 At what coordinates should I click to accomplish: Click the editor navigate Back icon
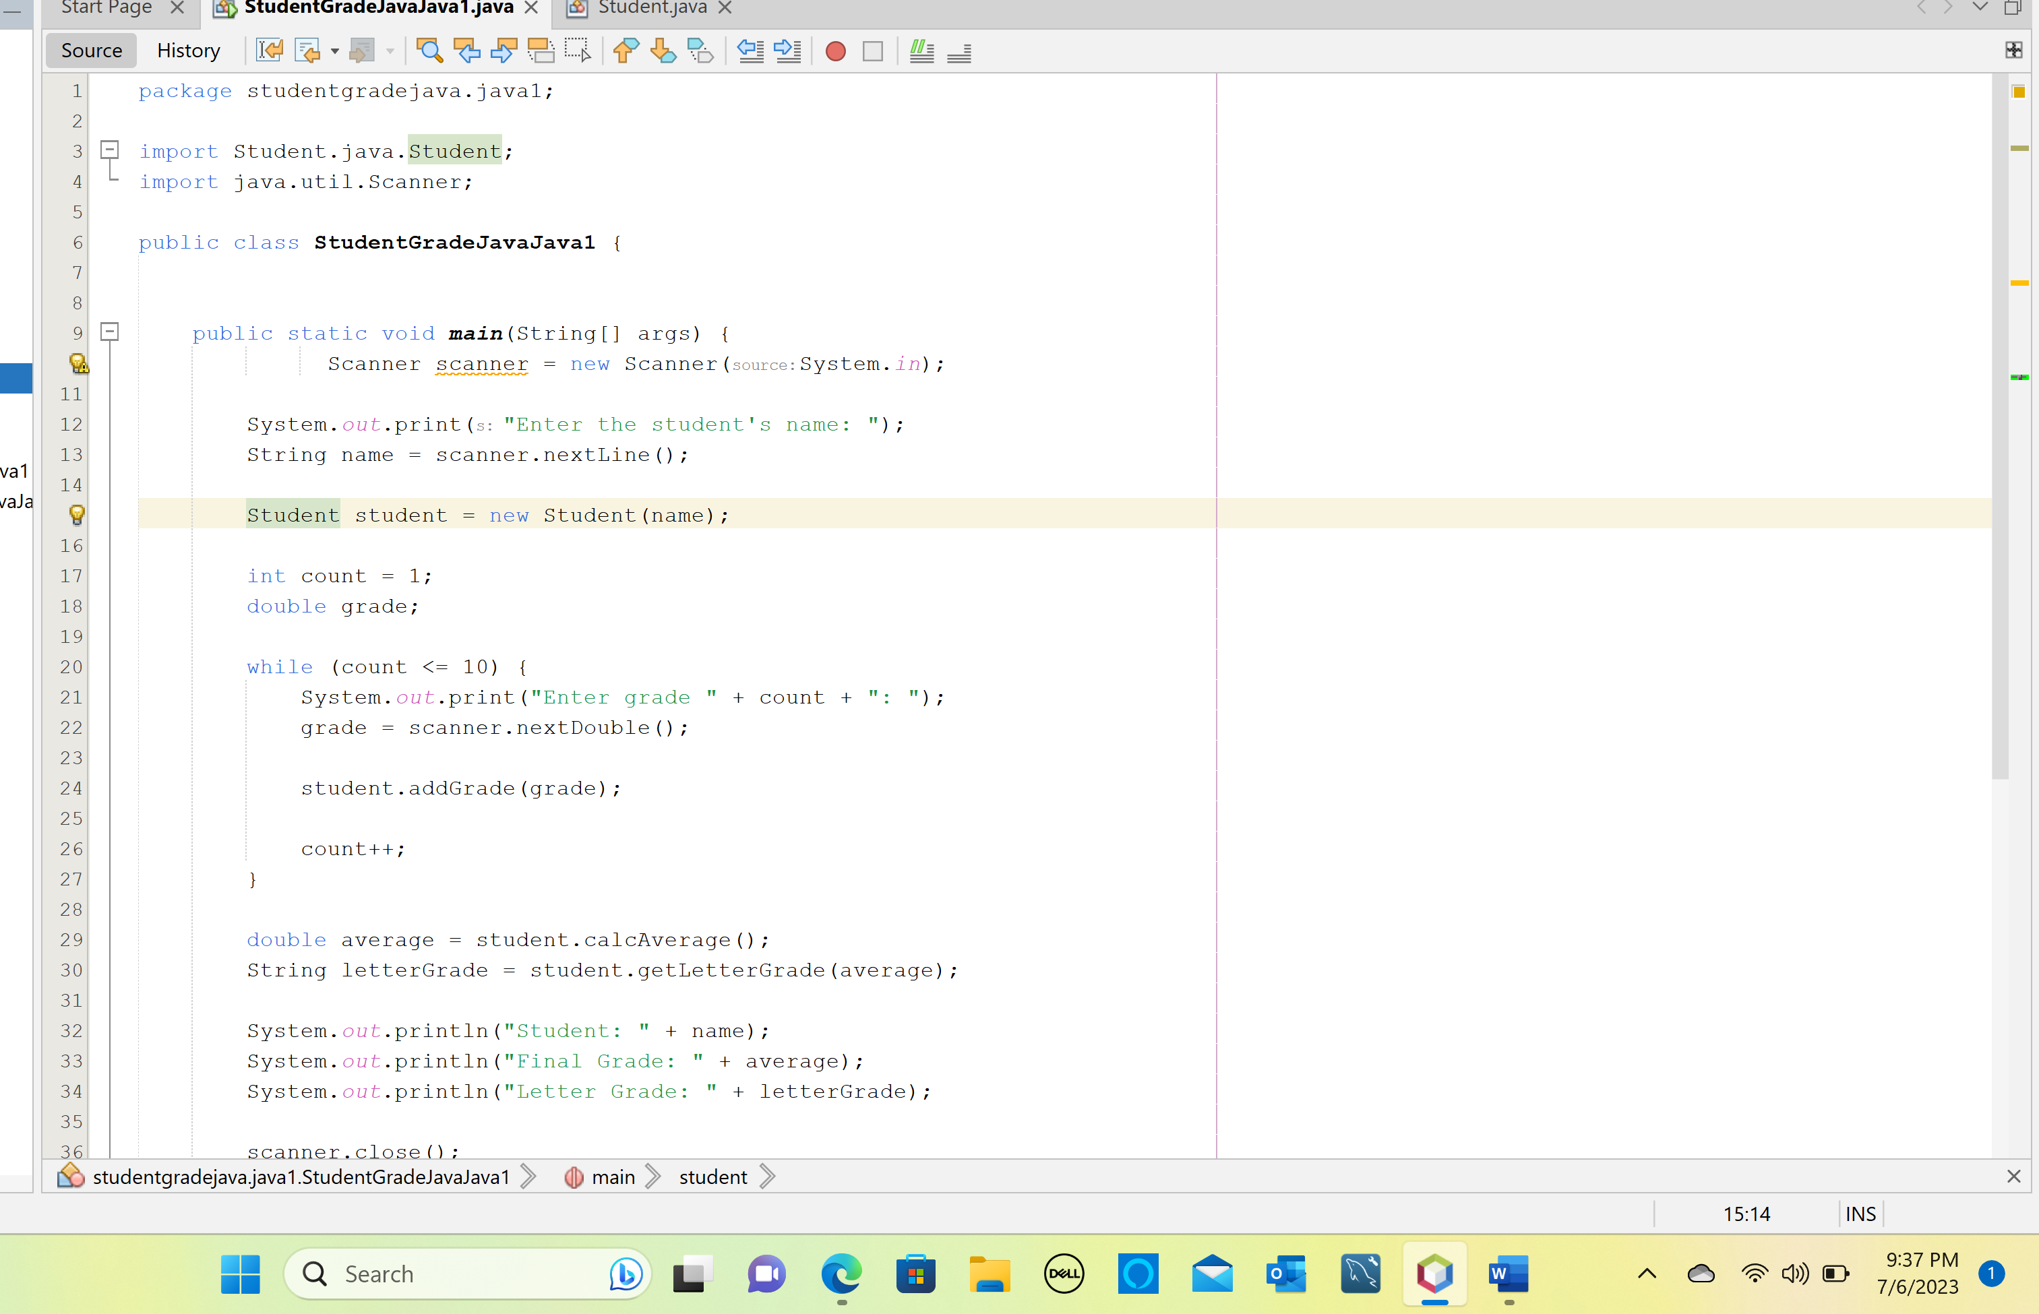307,51
